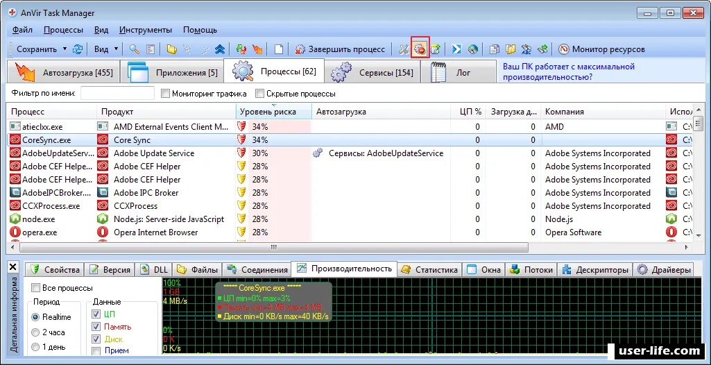Click the magnifying glass search toolbar icon
This screenshot has height=365, width=711.
134,49
